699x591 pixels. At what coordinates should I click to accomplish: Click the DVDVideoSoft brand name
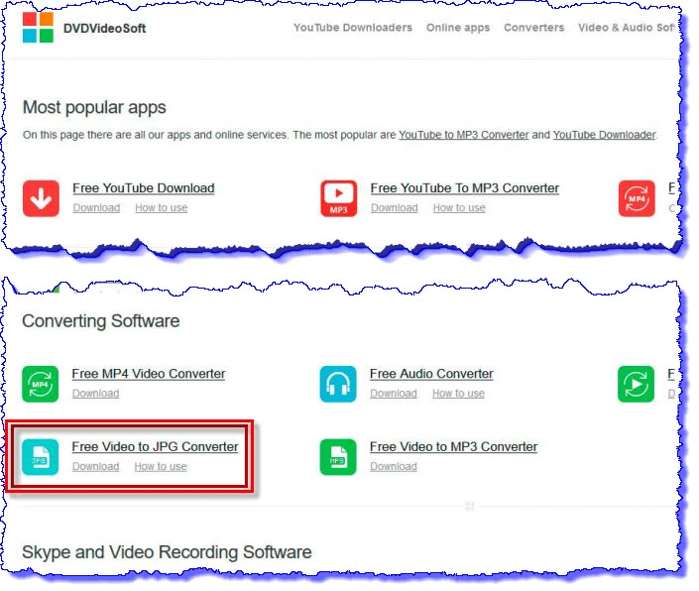(x=104, y=28)
